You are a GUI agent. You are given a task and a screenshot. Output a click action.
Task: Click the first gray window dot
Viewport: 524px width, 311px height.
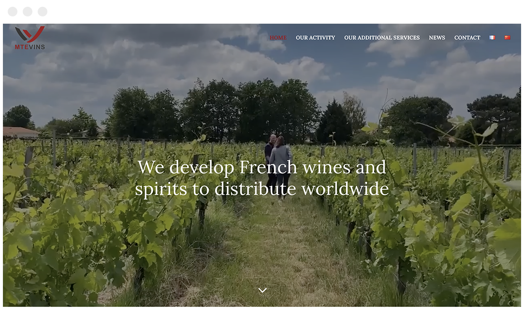coord(13,11)
